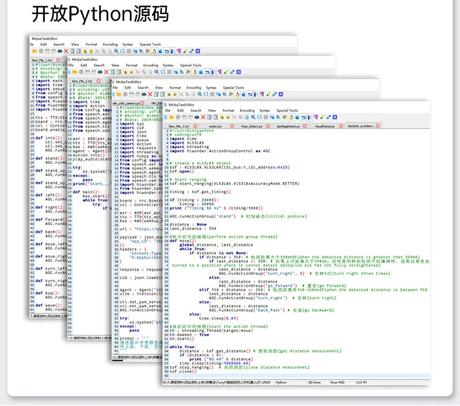Switch to the VisualPatrol.py tab
This screenshot has height=406, width=460.
click(324, 126)
